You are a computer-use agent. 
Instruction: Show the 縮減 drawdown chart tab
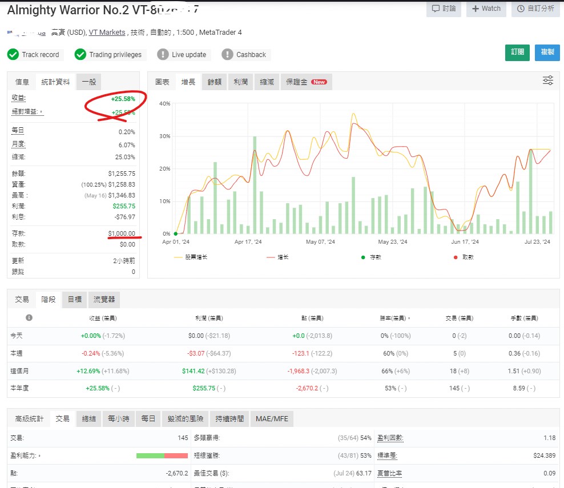[267, 82]
